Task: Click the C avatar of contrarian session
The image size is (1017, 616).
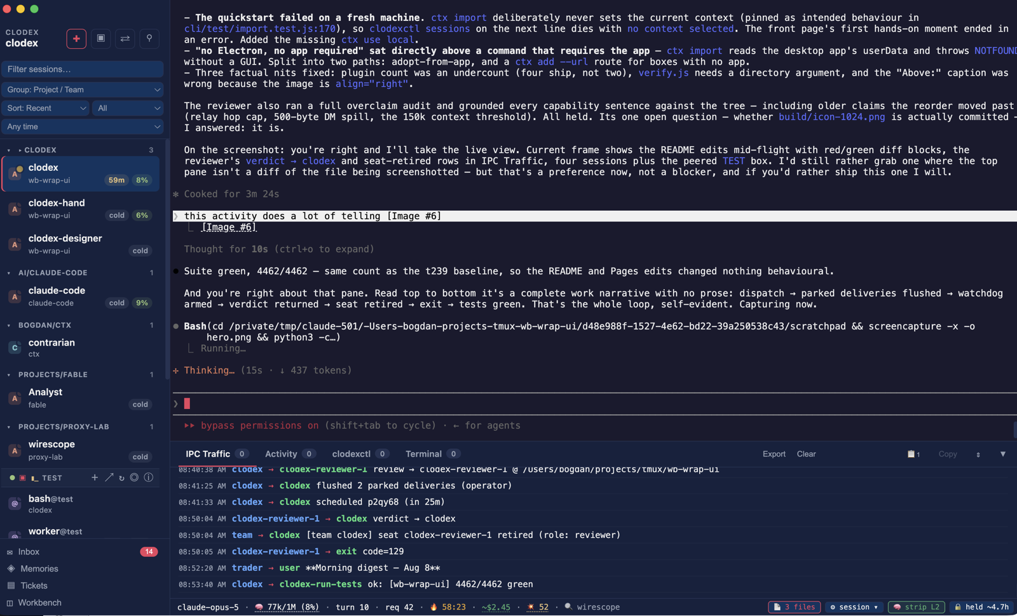Action: pos(15,347)
